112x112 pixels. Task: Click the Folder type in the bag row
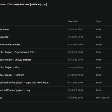pos(99,90)
